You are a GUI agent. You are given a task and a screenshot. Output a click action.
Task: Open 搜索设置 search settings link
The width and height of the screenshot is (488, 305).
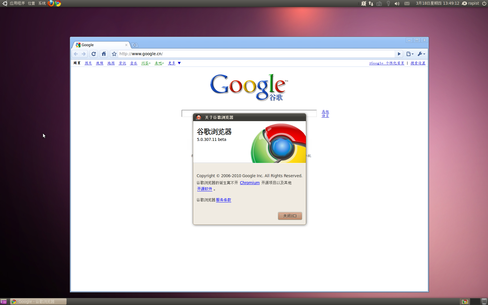(x=418, y=63)
